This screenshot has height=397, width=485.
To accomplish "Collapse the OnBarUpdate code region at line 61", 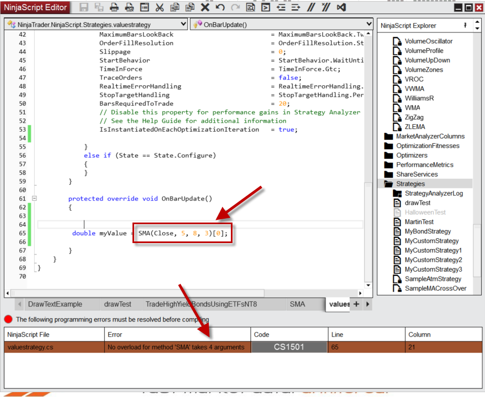I will (x=34, y=198).
